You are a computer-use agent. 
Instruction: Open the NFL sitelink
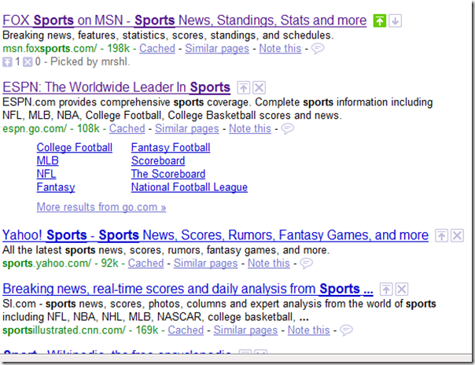coord(46,174)
